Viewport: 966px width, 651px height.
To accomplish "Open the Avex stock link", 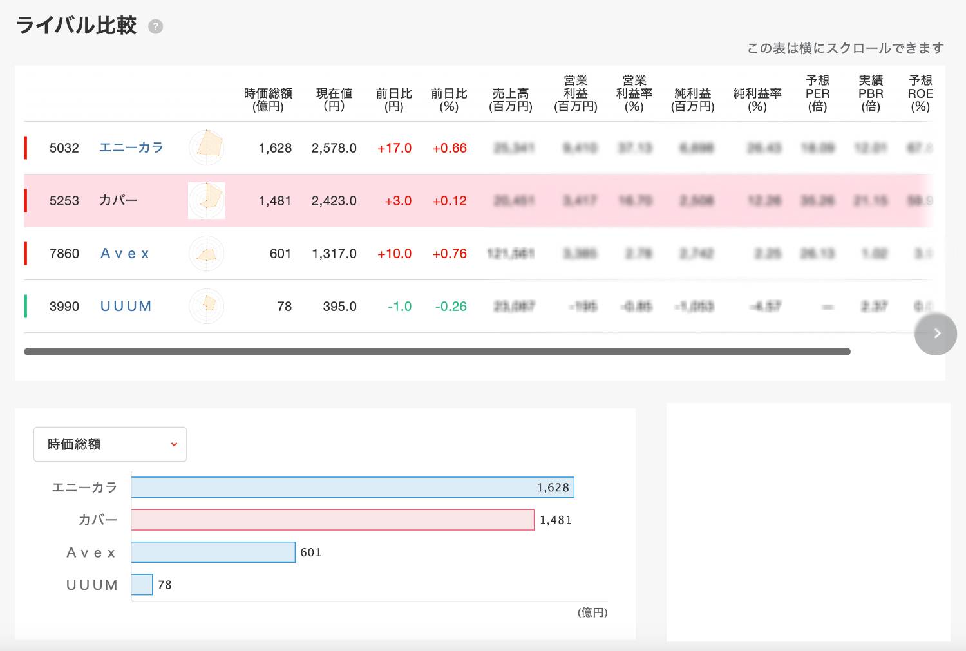I will [125, 254].
